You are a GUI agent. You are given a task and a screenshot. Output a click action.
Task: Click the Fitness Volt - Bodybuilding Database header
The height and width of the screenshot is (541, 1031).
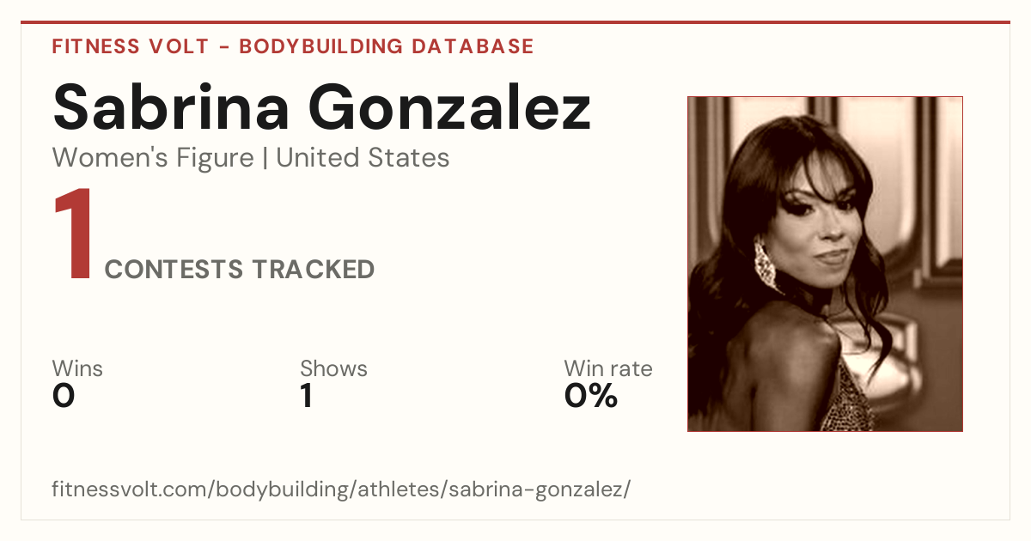click(293, 46)
